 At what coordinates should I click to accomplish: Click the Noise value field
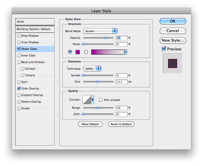click(122, 44)
